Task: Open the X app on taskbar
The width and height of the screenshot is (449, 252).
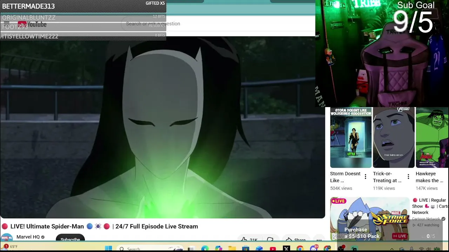Action: 286,249
